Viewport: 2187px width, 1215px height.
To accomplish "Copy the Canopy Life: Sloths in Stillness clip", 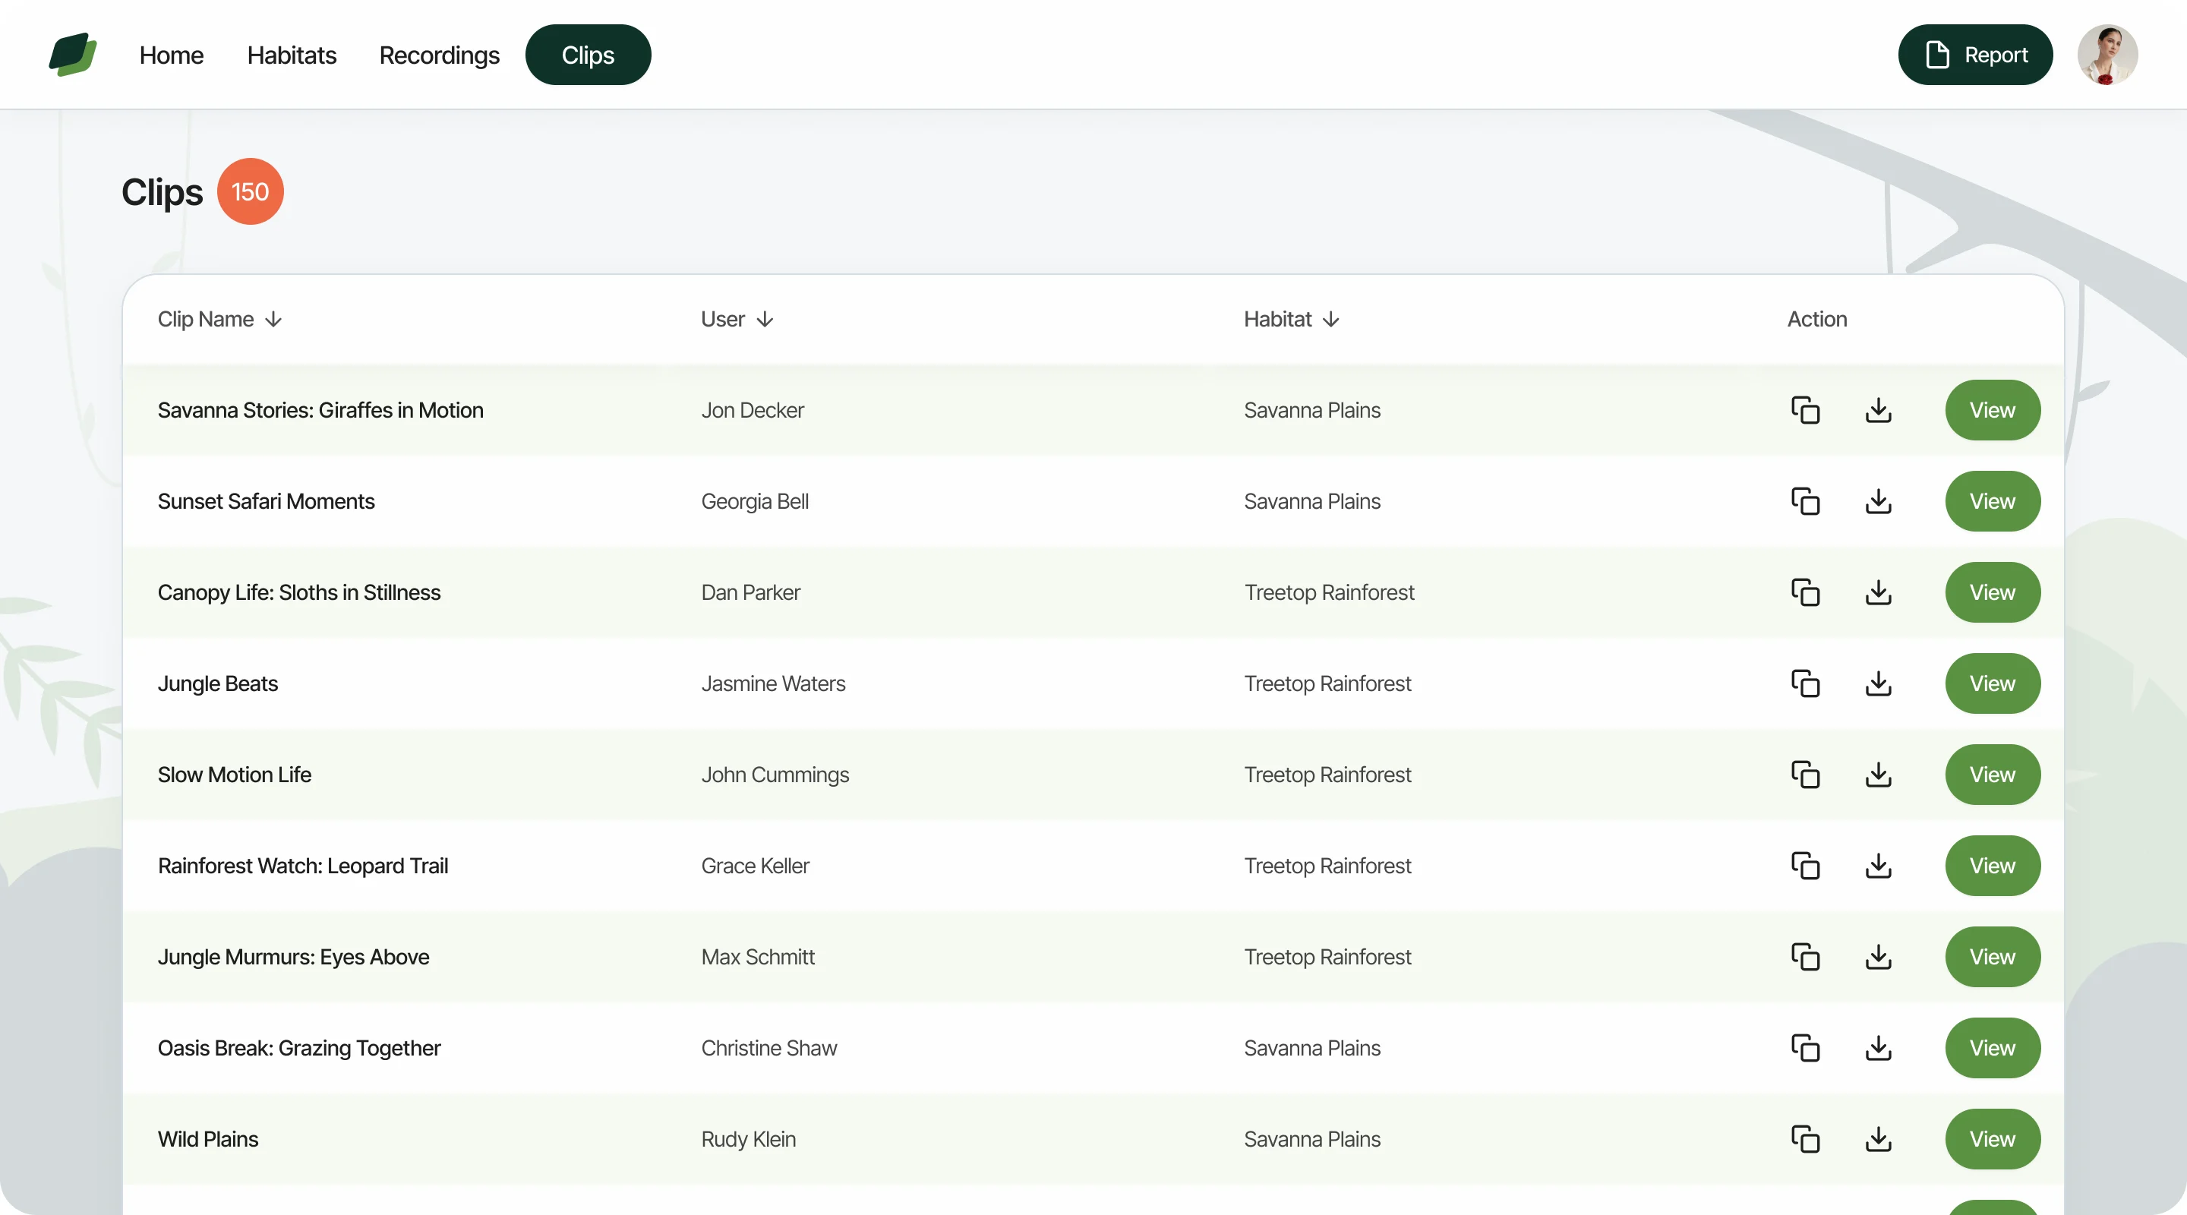I will tap(1805, 592).
